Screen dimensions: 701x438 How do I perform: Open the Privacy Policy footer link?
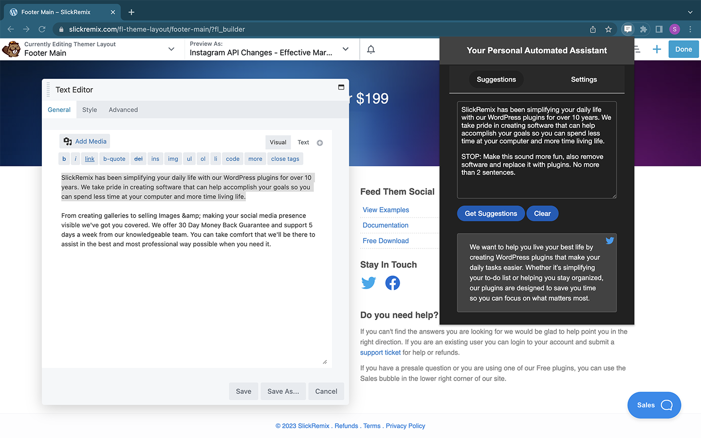[406, 426]
